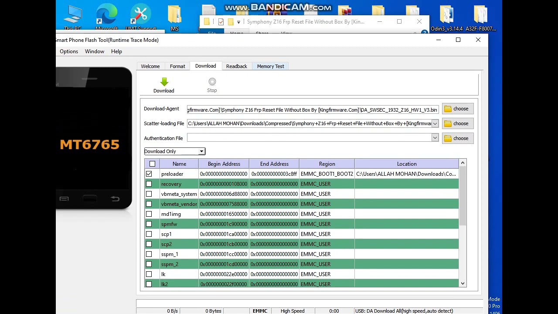Image resolution: width=558 pixels, height=314 pixels.
Task: Click the partition table vertical scrollbar thumb
Action: click(463, 196)
